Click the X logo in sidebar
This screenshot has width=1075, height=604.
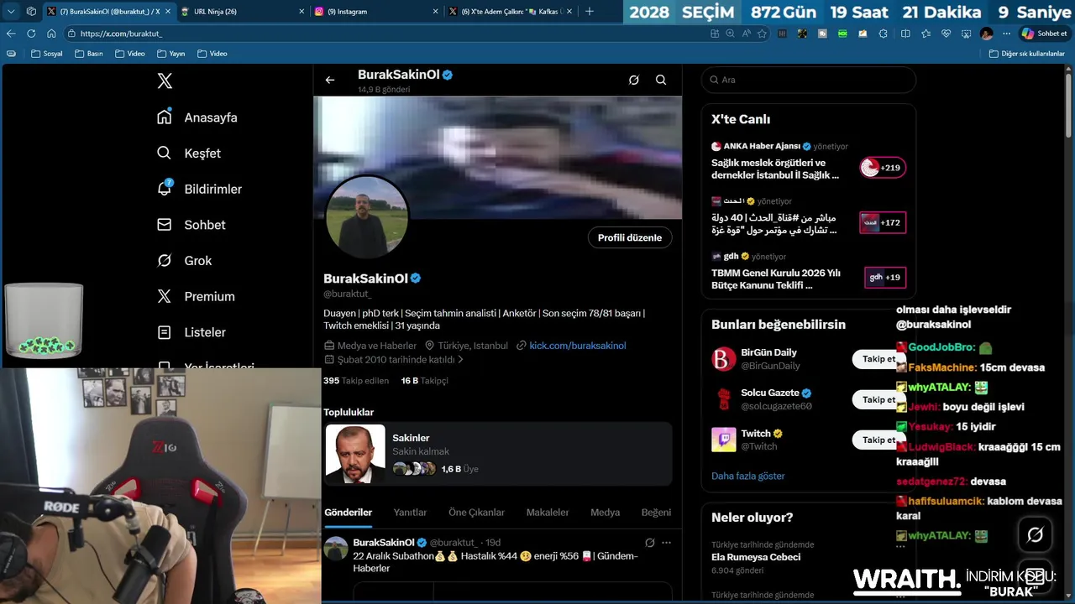(x=165, y=81)
